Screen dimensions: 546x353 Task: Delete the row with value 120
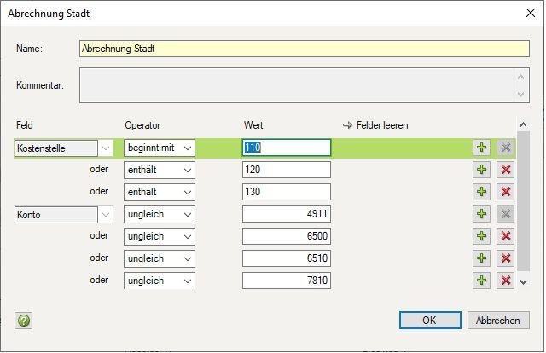click(x=506, y=170)
